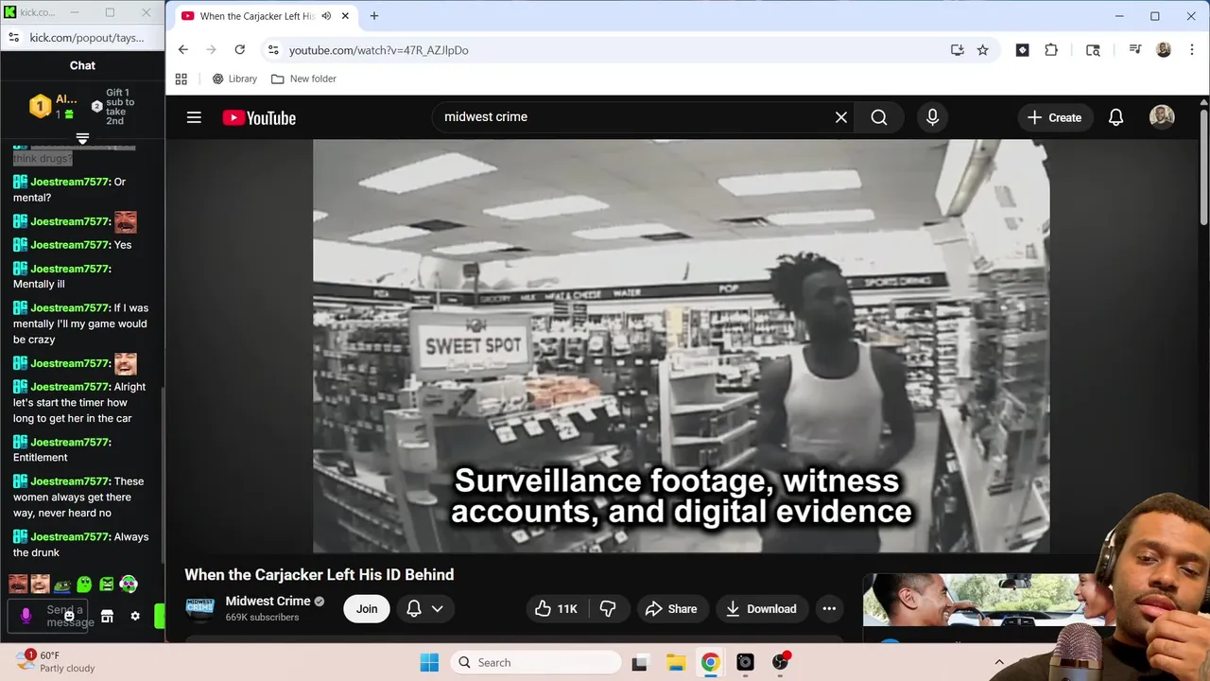Image resolution: width=1210 pixels, height=681 pixels.
Task: Click the Kick popout address bar
Action: pos(87,38)
